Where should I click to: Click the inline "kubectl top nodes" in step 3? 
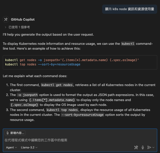(62, 110)
